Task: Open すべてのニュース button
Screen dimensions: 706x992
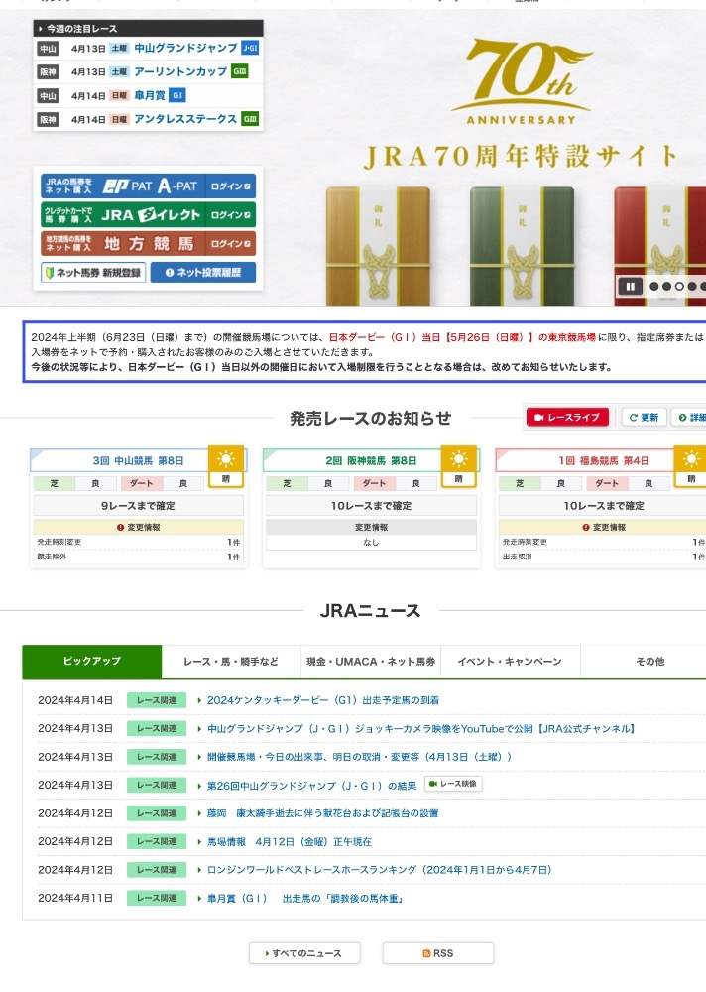Action: click(305, 952)
